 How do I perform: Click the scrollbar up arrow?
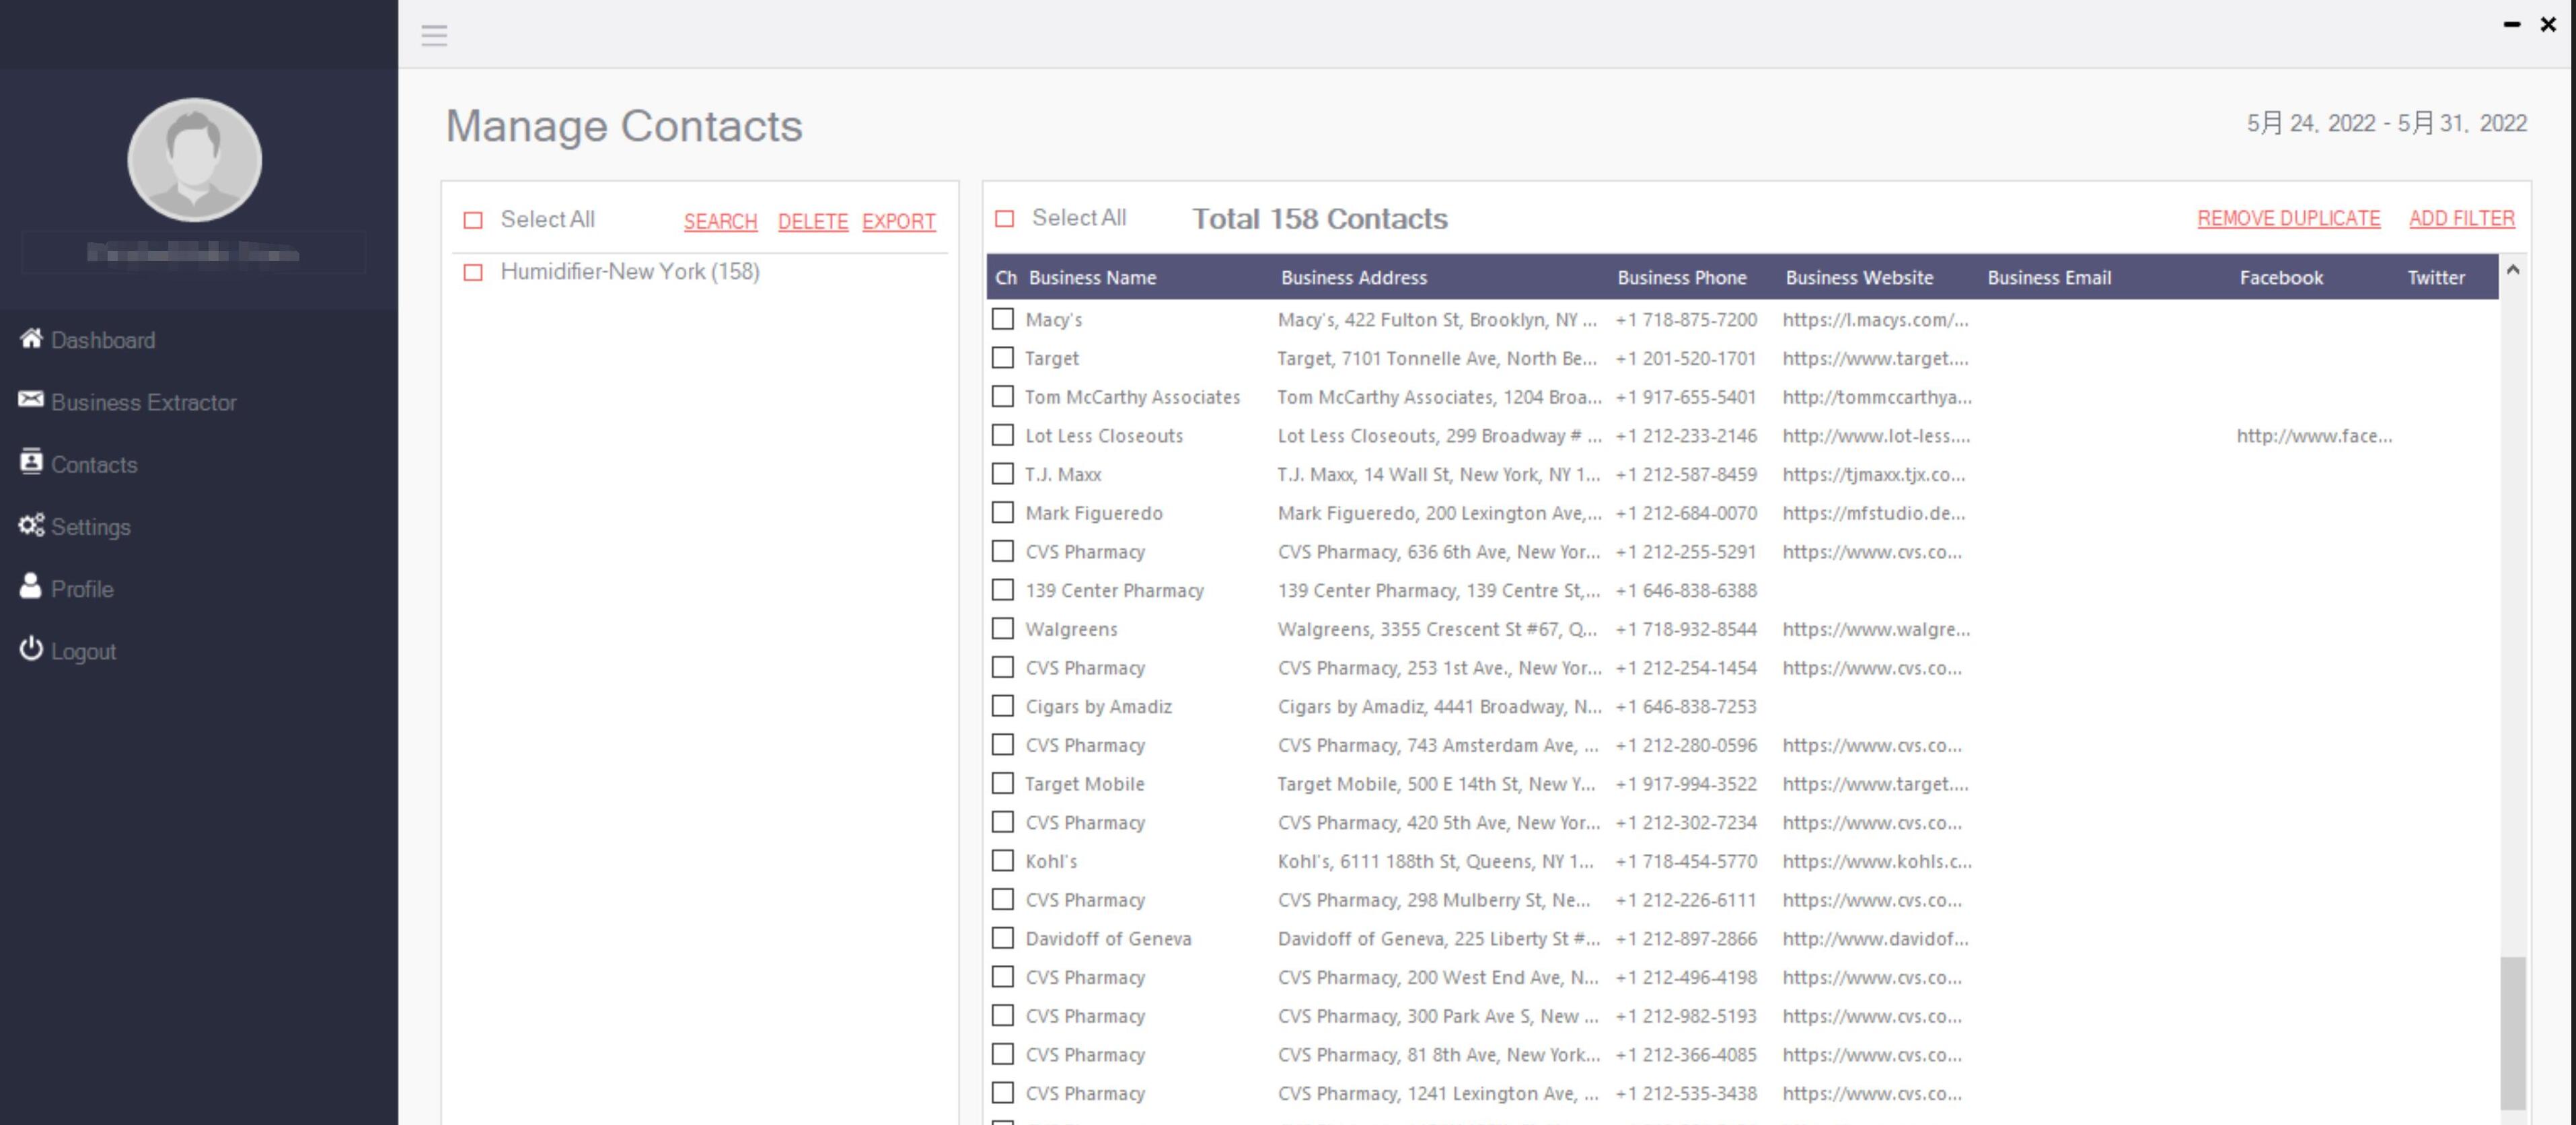2513,270
